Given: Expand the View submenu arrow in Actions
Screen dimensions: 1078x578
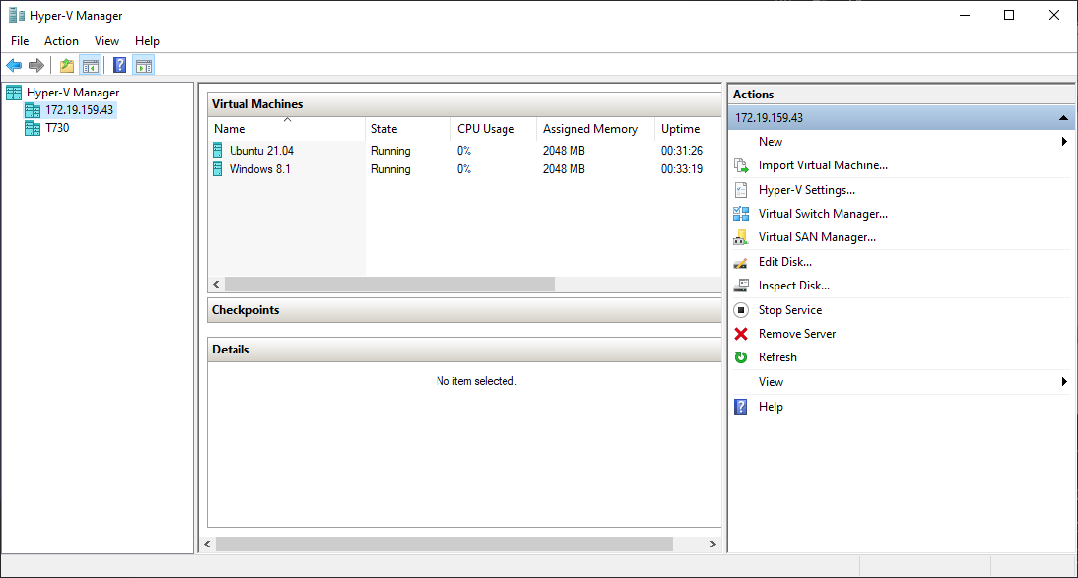Looking at the screenshot, I should (x=1064, y=381).
